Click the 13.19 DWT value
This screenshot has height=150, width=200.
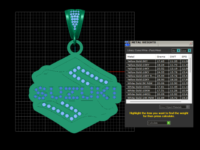click(x=174, y=68)
